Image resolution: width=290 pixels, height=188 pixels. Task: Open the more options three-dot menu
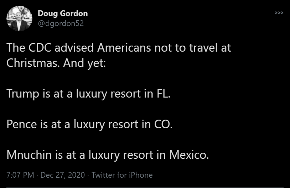pos(279,12)
